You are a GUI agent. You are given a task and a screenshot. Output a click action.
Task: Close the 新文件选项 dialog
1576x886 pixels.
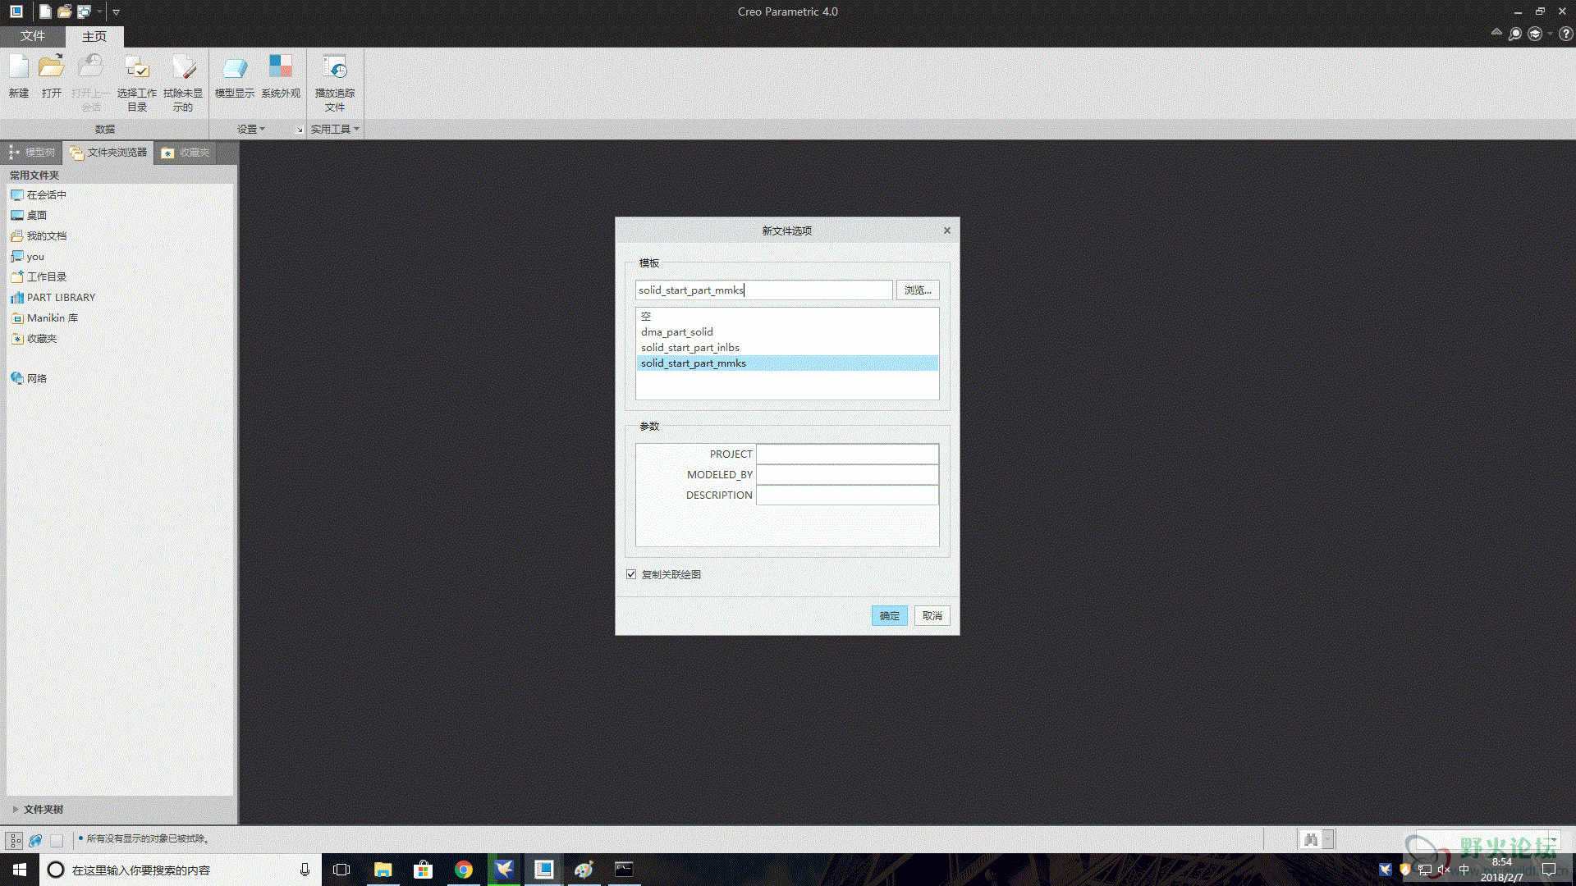(947, 231)
